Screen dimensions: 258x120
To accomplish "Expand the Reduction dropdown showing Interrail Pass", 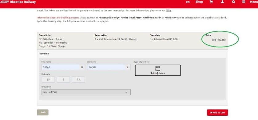I will pyautogui.click(x=86, y=92).
